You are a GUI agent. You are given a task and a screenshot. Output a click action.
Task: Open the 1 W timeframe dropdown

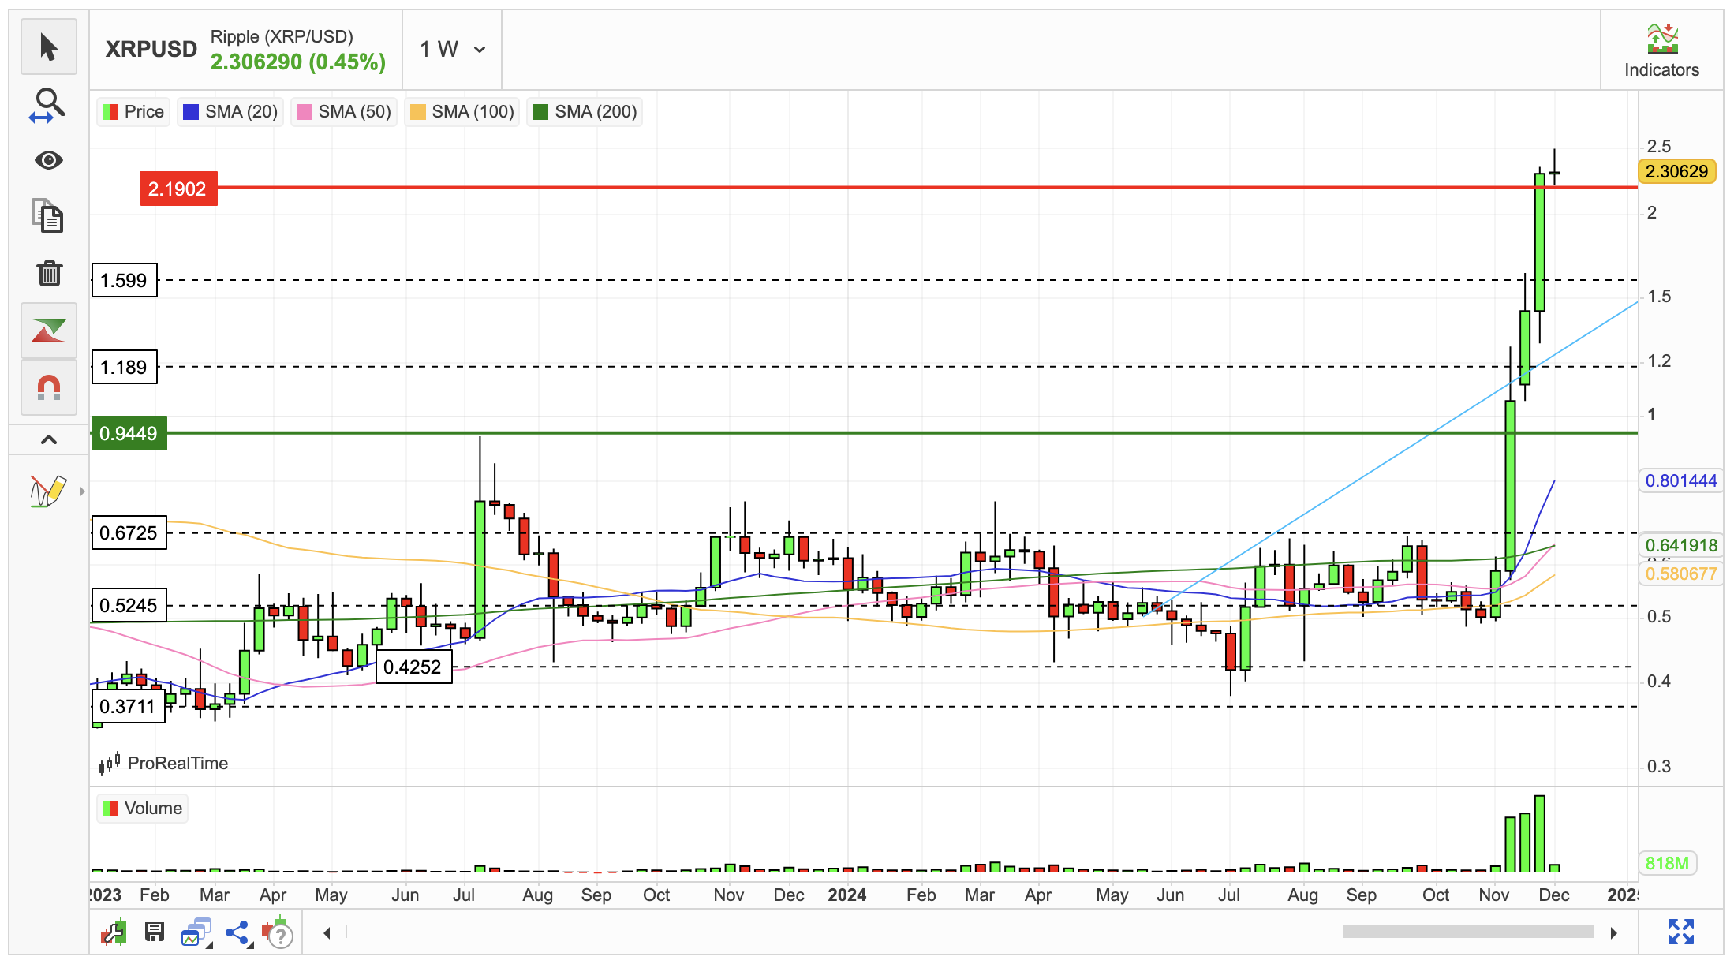point(452,50)
